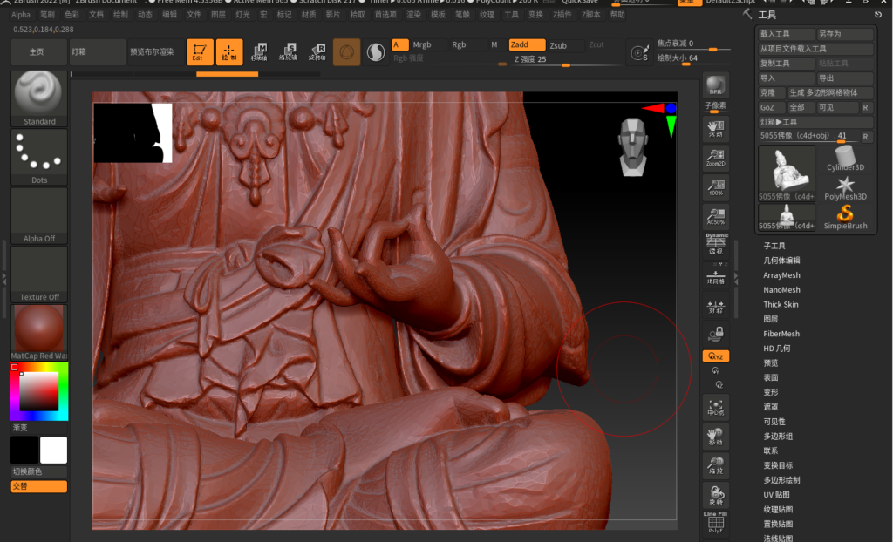This screenshot has height=542, width=893.
Task: Select the SimpleBrush tool icon
Action: 845,217
